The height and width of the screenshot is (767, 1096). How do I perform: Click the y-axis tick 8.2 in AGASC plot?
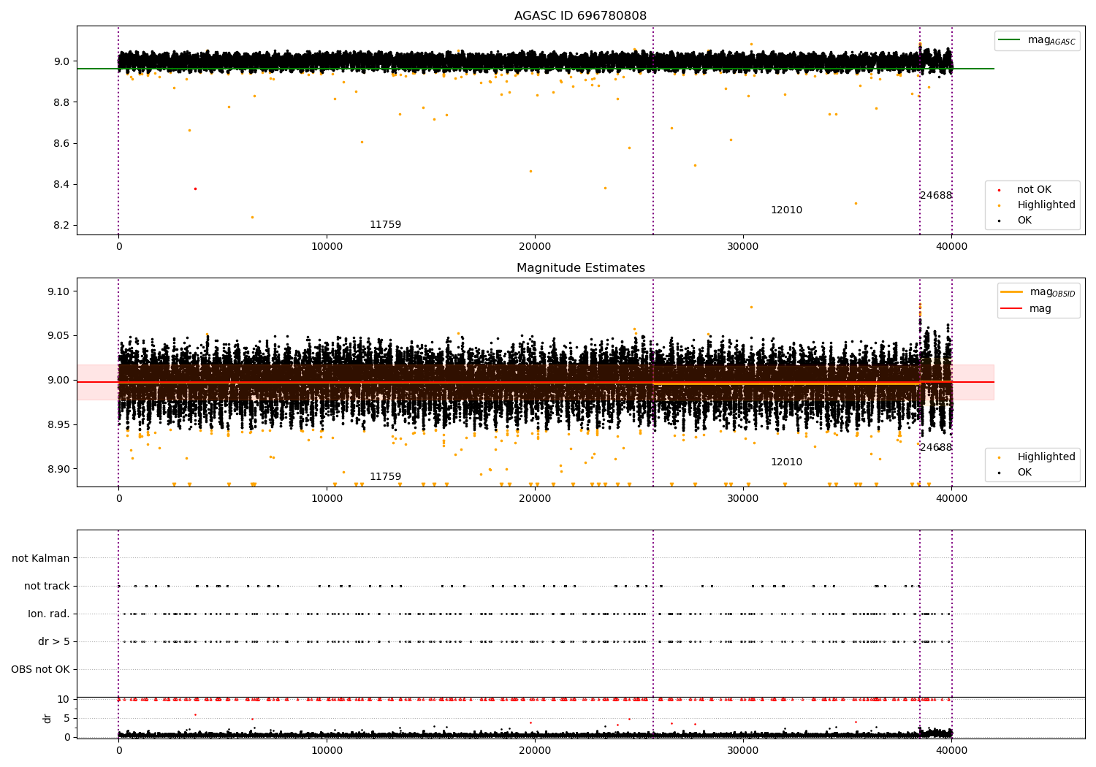coord(63,226)
